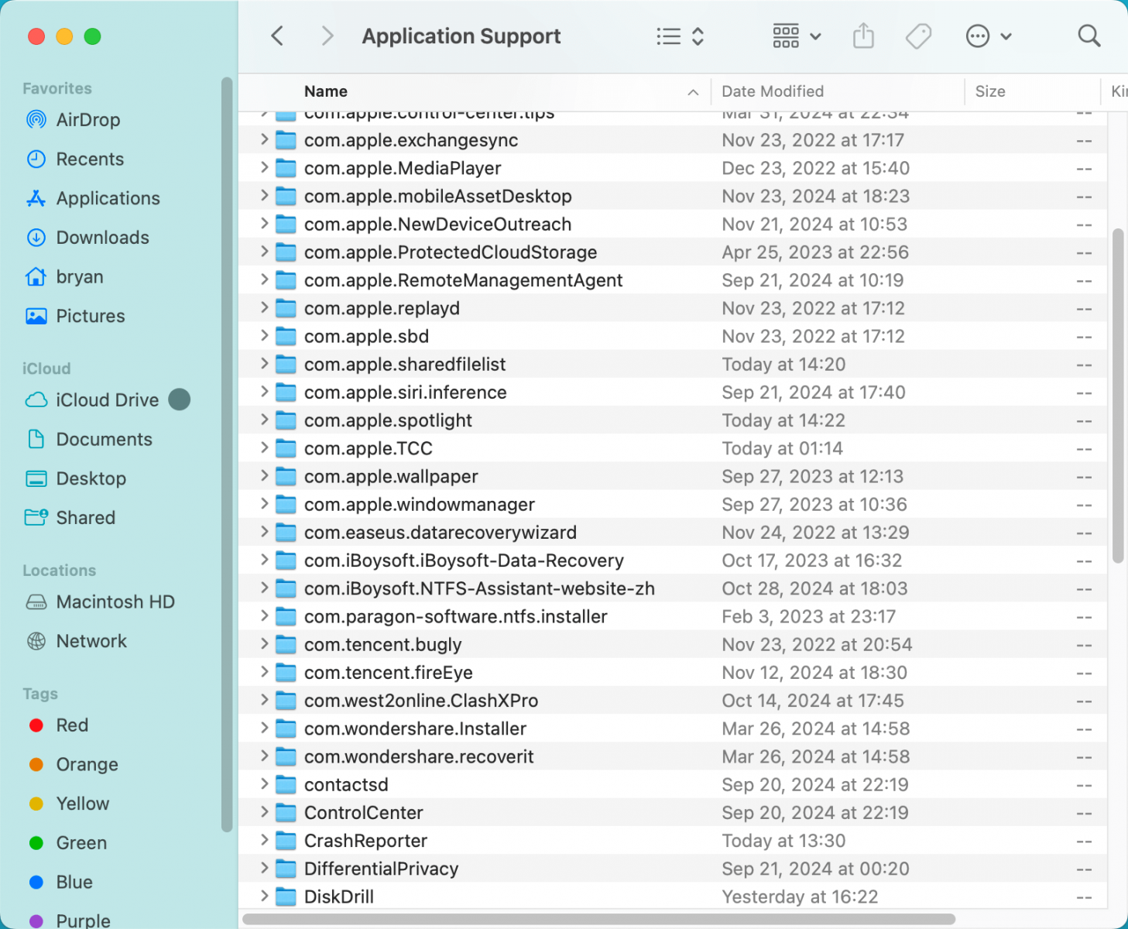Image resolution: width=1128 pixels, height=929 pixels.
Task: Click the horizontal scrollbar at the bottom
Action: tap(599, 919)
